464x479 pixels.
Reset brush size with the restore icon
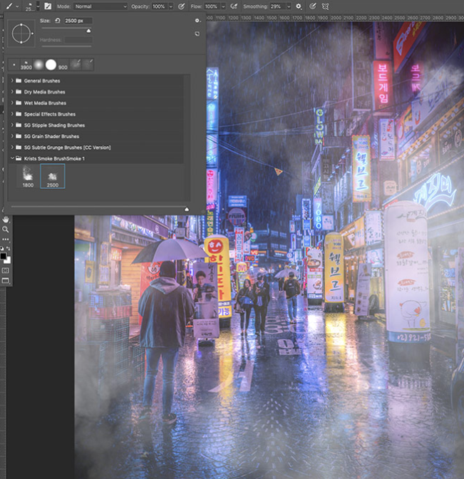pos(58,21)
